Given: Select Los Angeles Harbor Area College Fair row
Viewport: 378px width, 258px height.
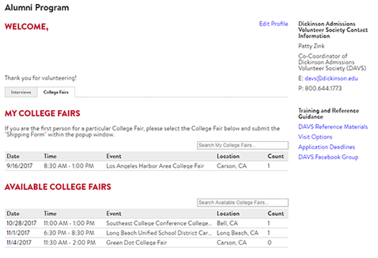Looking at the screenshot, I should click(147, 166).
